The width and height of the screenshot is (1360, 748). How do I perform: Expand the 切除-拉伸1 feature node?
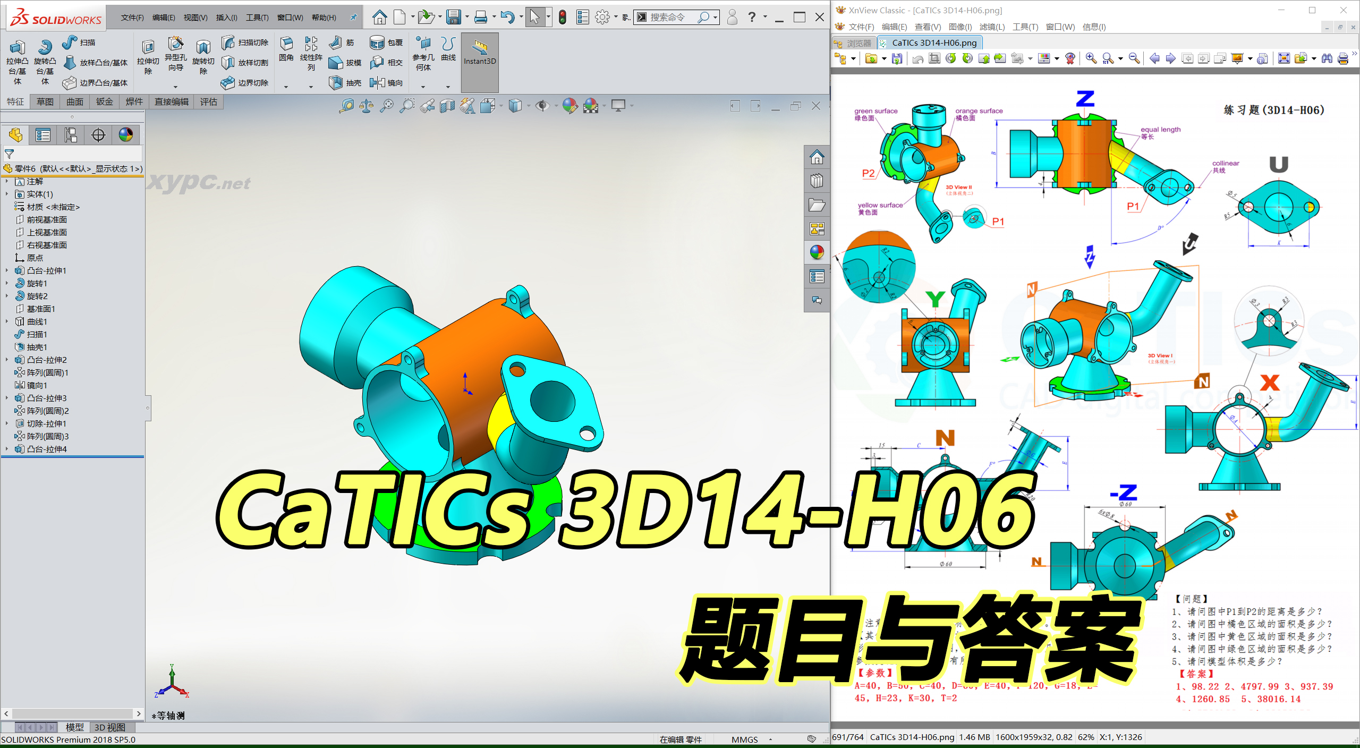pos(7,423)
